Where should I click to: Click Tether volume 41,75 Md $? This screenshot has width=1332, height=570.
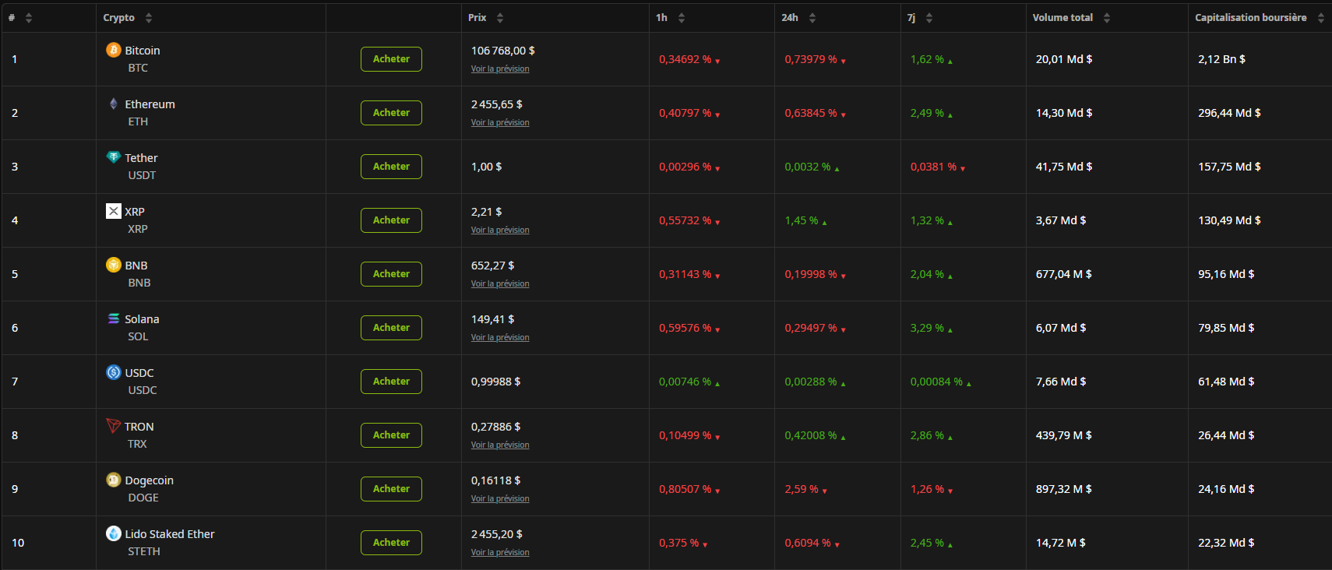1064,167
